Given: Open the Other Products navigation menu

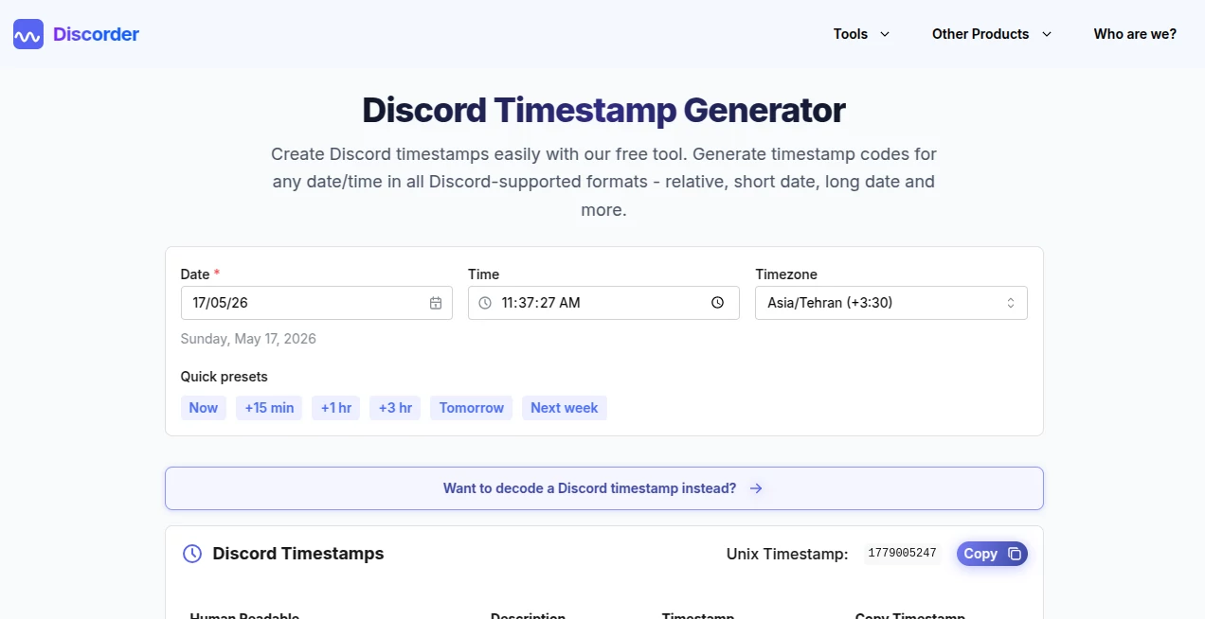Looking at the screenshot, I should click(992, 34).
